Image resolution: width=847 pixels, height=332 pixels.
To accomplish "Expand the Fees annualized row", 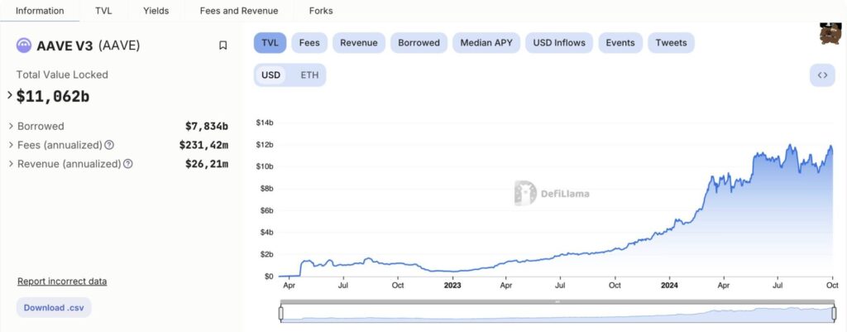I will (x=12, y=145).
